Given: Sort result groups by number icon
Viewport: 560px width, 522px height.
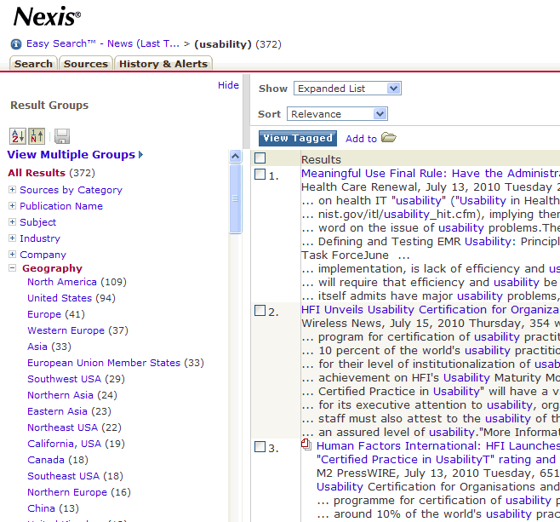Looking at the screenshot, I should (37, 136).
